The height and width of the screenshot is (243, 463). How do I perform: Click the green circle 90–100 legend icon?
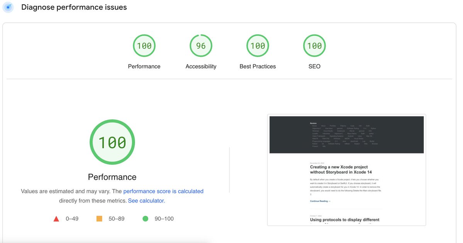(x=145, y=218)
